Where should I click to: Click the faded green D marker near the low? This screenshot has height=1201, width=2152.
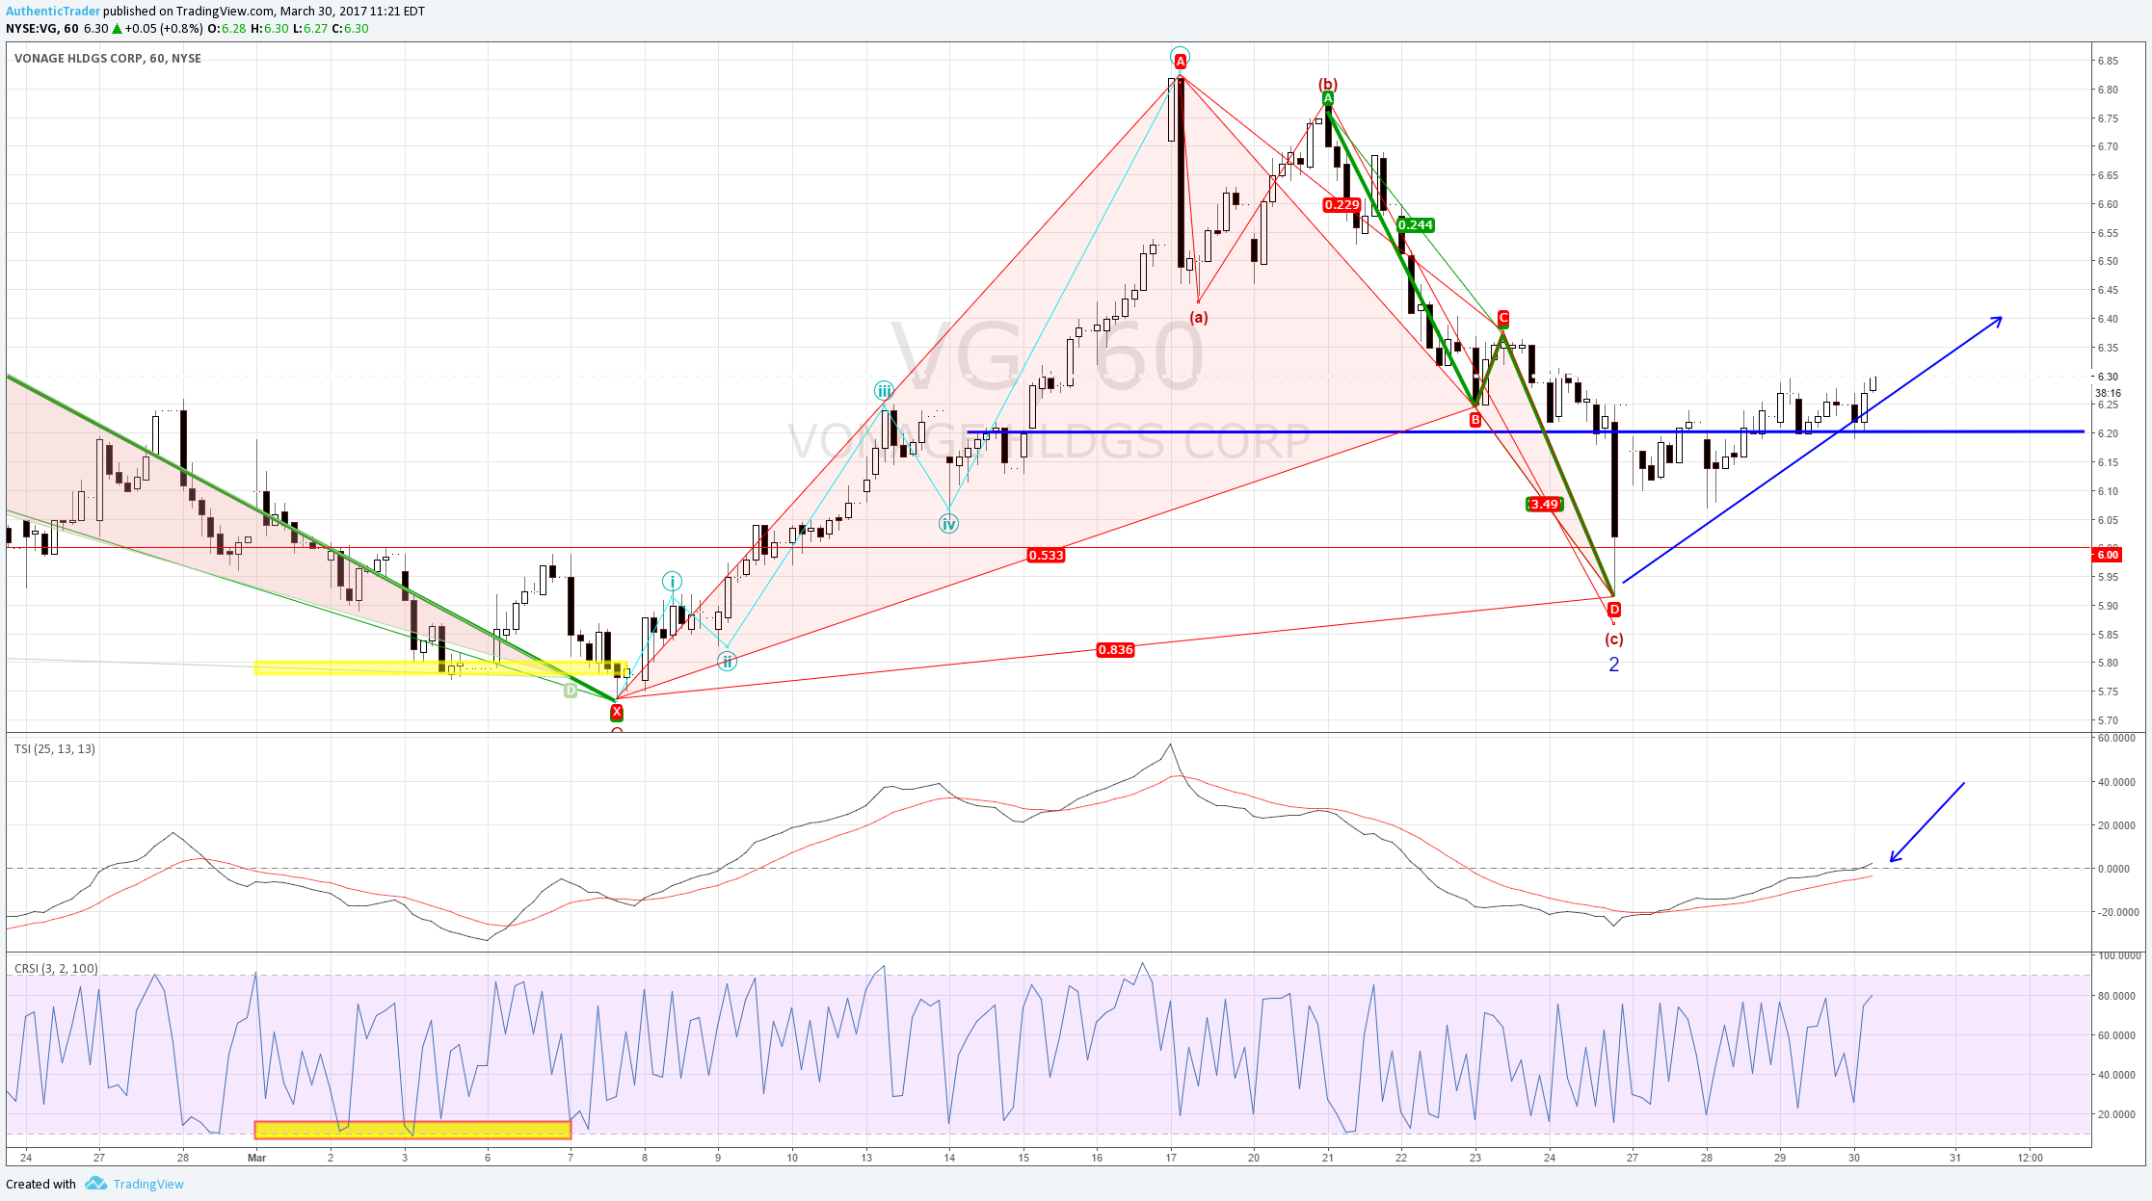point(571,691)
